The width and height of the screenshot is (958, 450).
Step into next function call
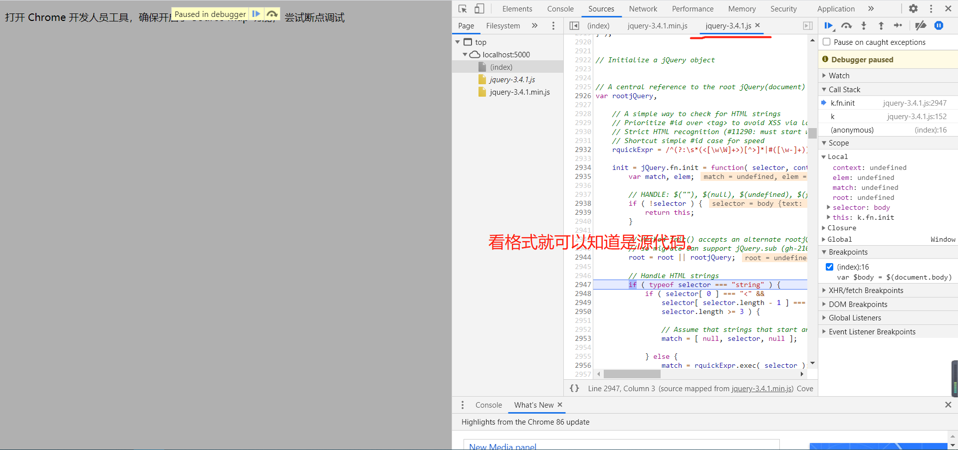point(864,26)
